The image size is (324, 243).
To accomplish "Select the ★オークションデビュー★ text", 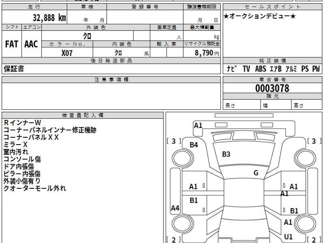I will coord(260,16).
